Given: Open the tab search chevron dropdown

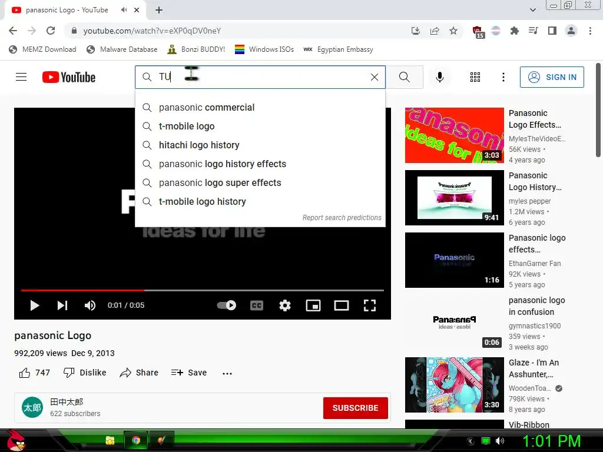Looking at the screenshot, I should pos(532,10).
